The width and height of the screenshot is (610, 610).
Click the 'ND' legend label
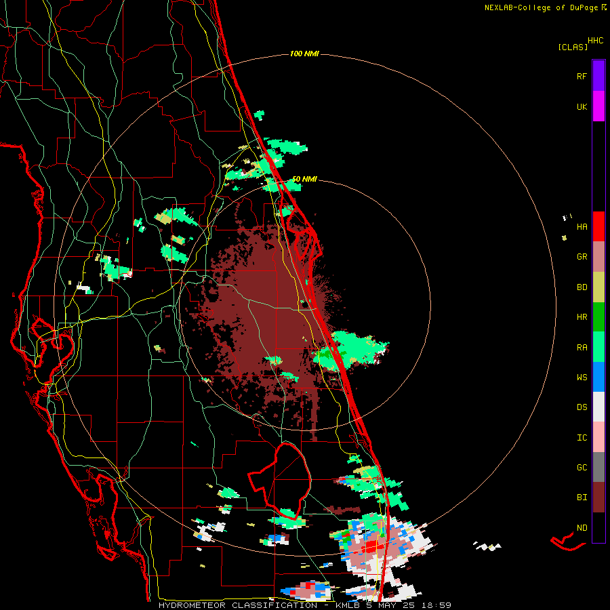(582, 528)
